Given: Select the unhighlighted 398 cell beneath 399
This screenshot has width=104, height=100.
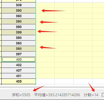Looking at the screenshot, I should [19, 38].
